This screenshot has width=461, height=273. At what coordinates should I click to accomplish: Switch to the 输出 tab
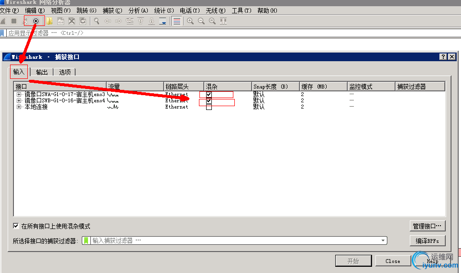coord(42,72)
